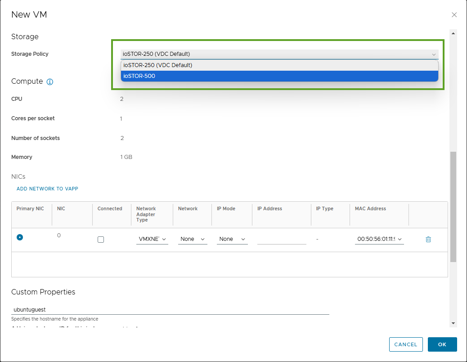Click the ADD NETWORK TO VAPP link
This screenshot has width=467, height=362.
47,189
